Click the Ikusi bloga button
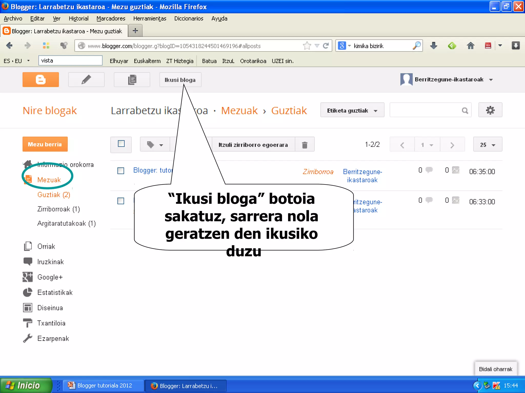The image size is (525, 393). [x=180, y=80]
